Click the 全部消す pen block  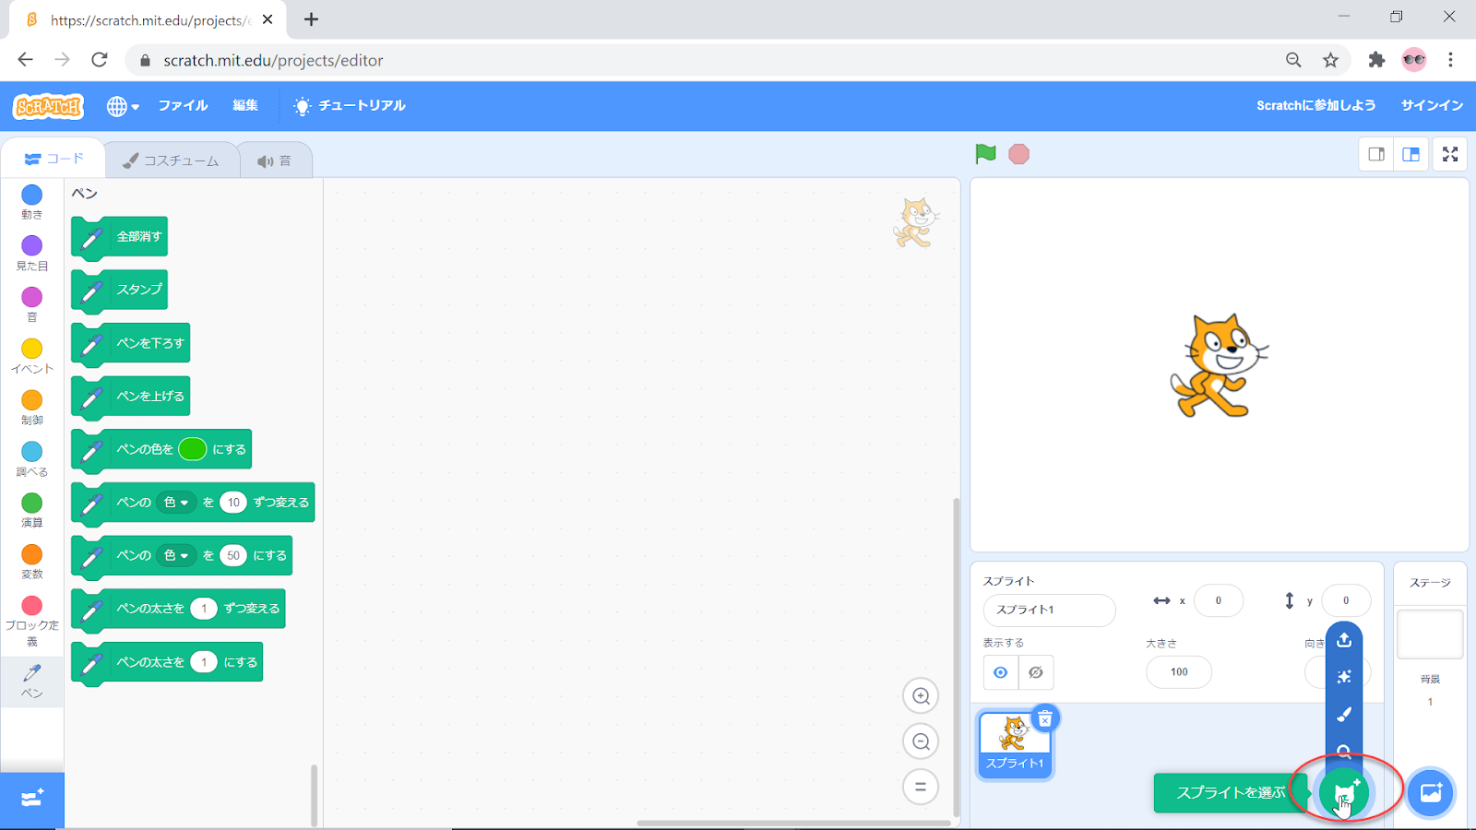tap(119, 238)
